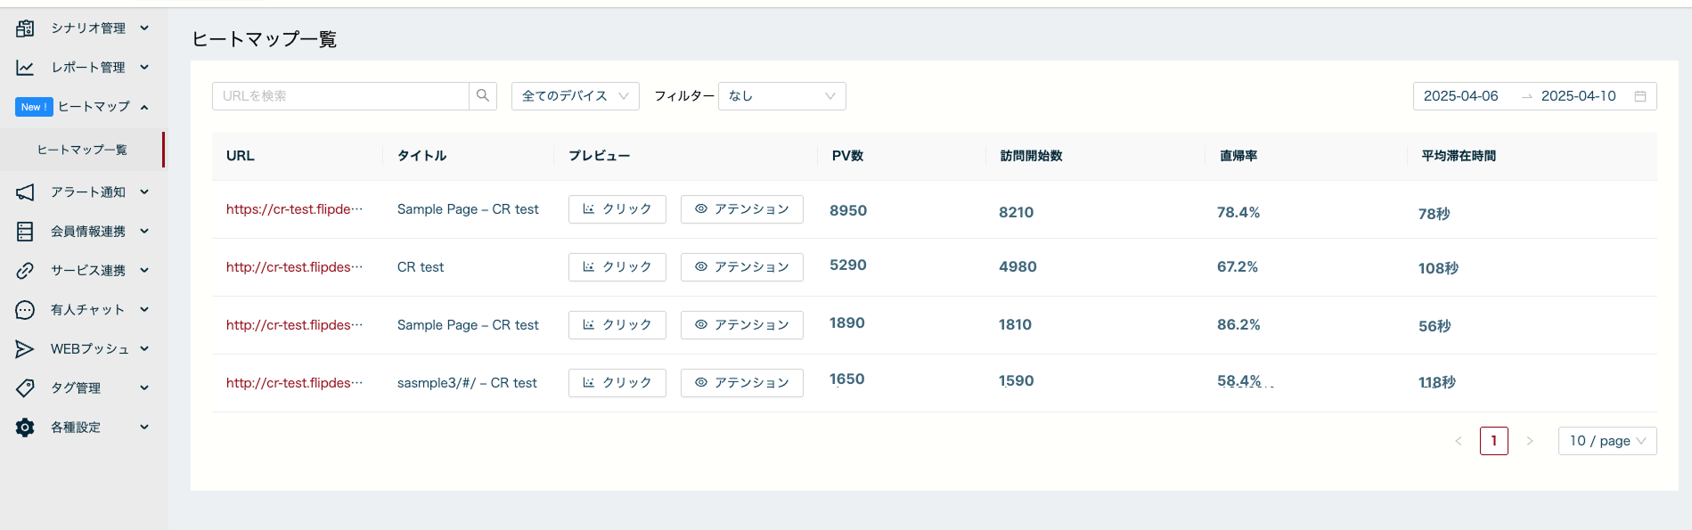Click the URL search magnifier icon

(483, 96)
